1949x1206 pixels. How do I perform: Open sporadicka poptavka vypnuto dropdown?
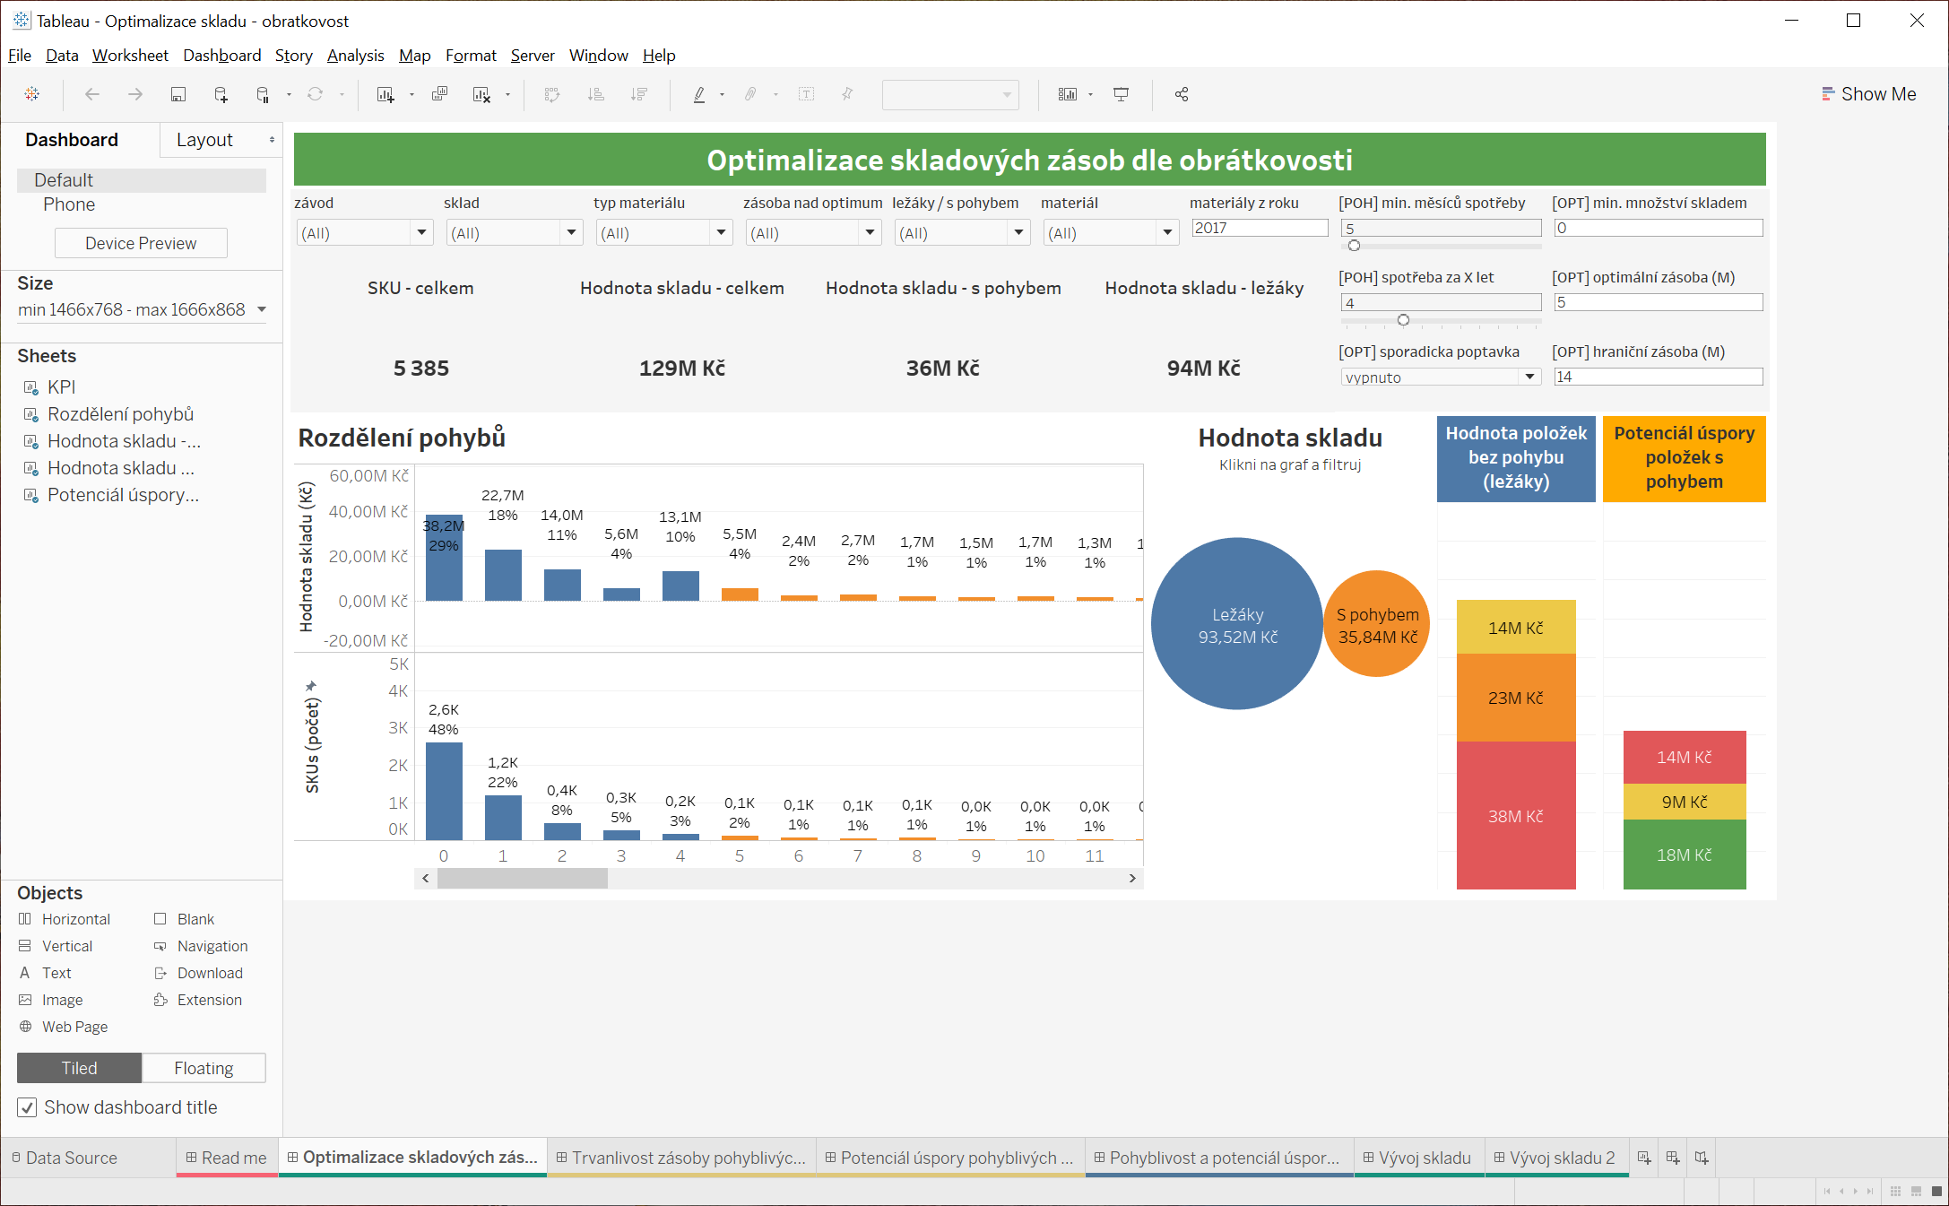(1529, 377)
